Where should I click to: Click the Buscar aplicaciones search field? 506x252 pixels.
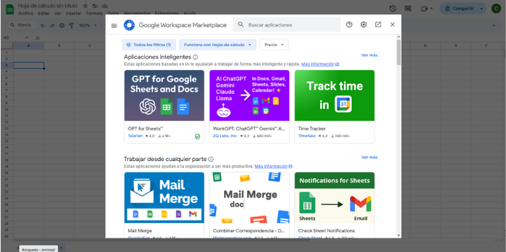pos(287,24)
